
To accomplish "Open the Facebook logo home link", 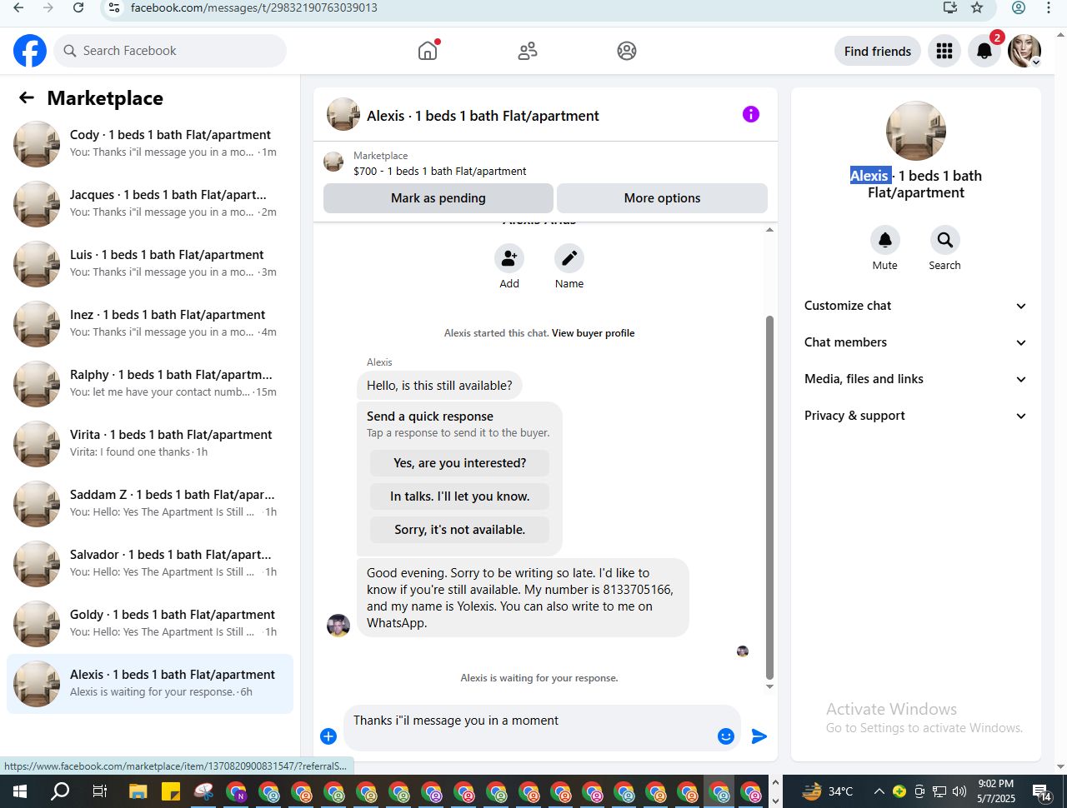I will click(x=30, y=51).
